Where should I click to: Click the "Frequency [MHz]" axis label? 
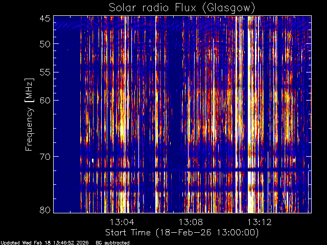(29, 114)
